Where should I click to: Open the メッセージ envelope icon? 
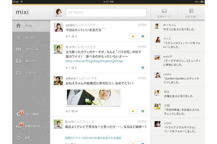tap(18, 73)
